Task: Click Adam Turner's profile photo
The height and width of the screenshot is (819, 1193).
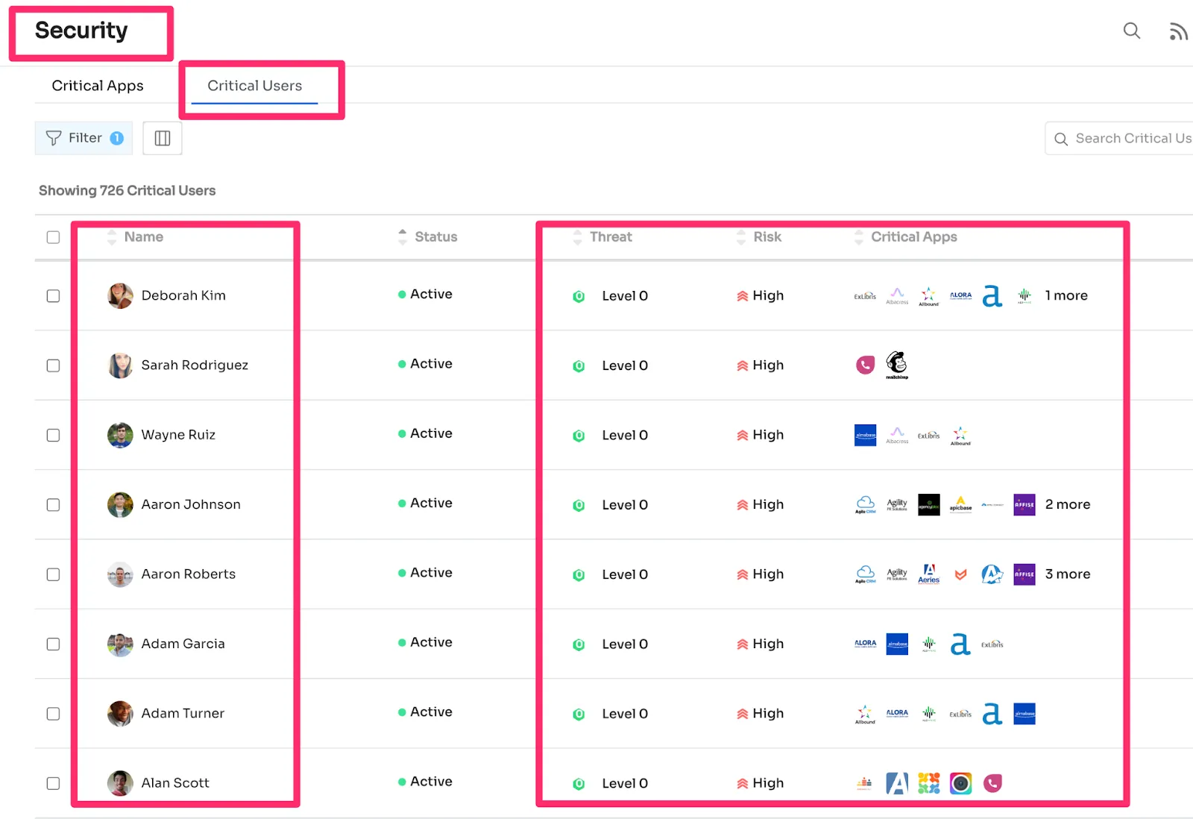Action: click(120, 713)
